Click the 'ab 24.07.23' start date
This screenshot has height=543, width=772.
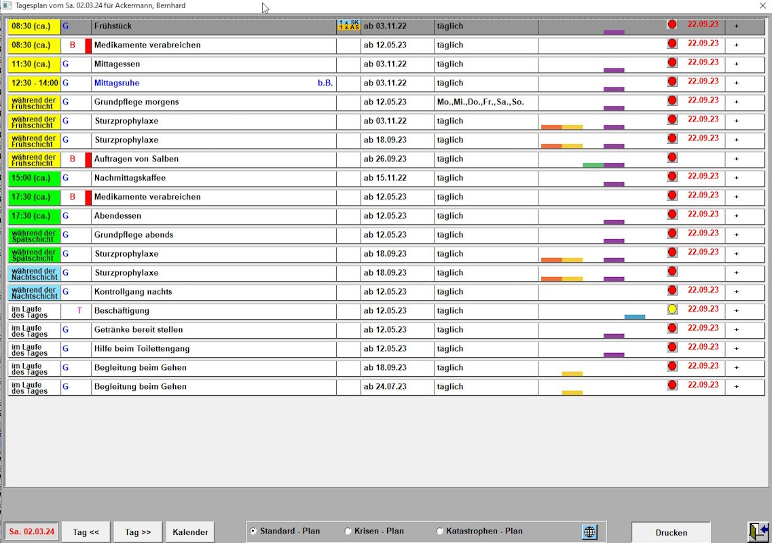(x=385, y=386)
